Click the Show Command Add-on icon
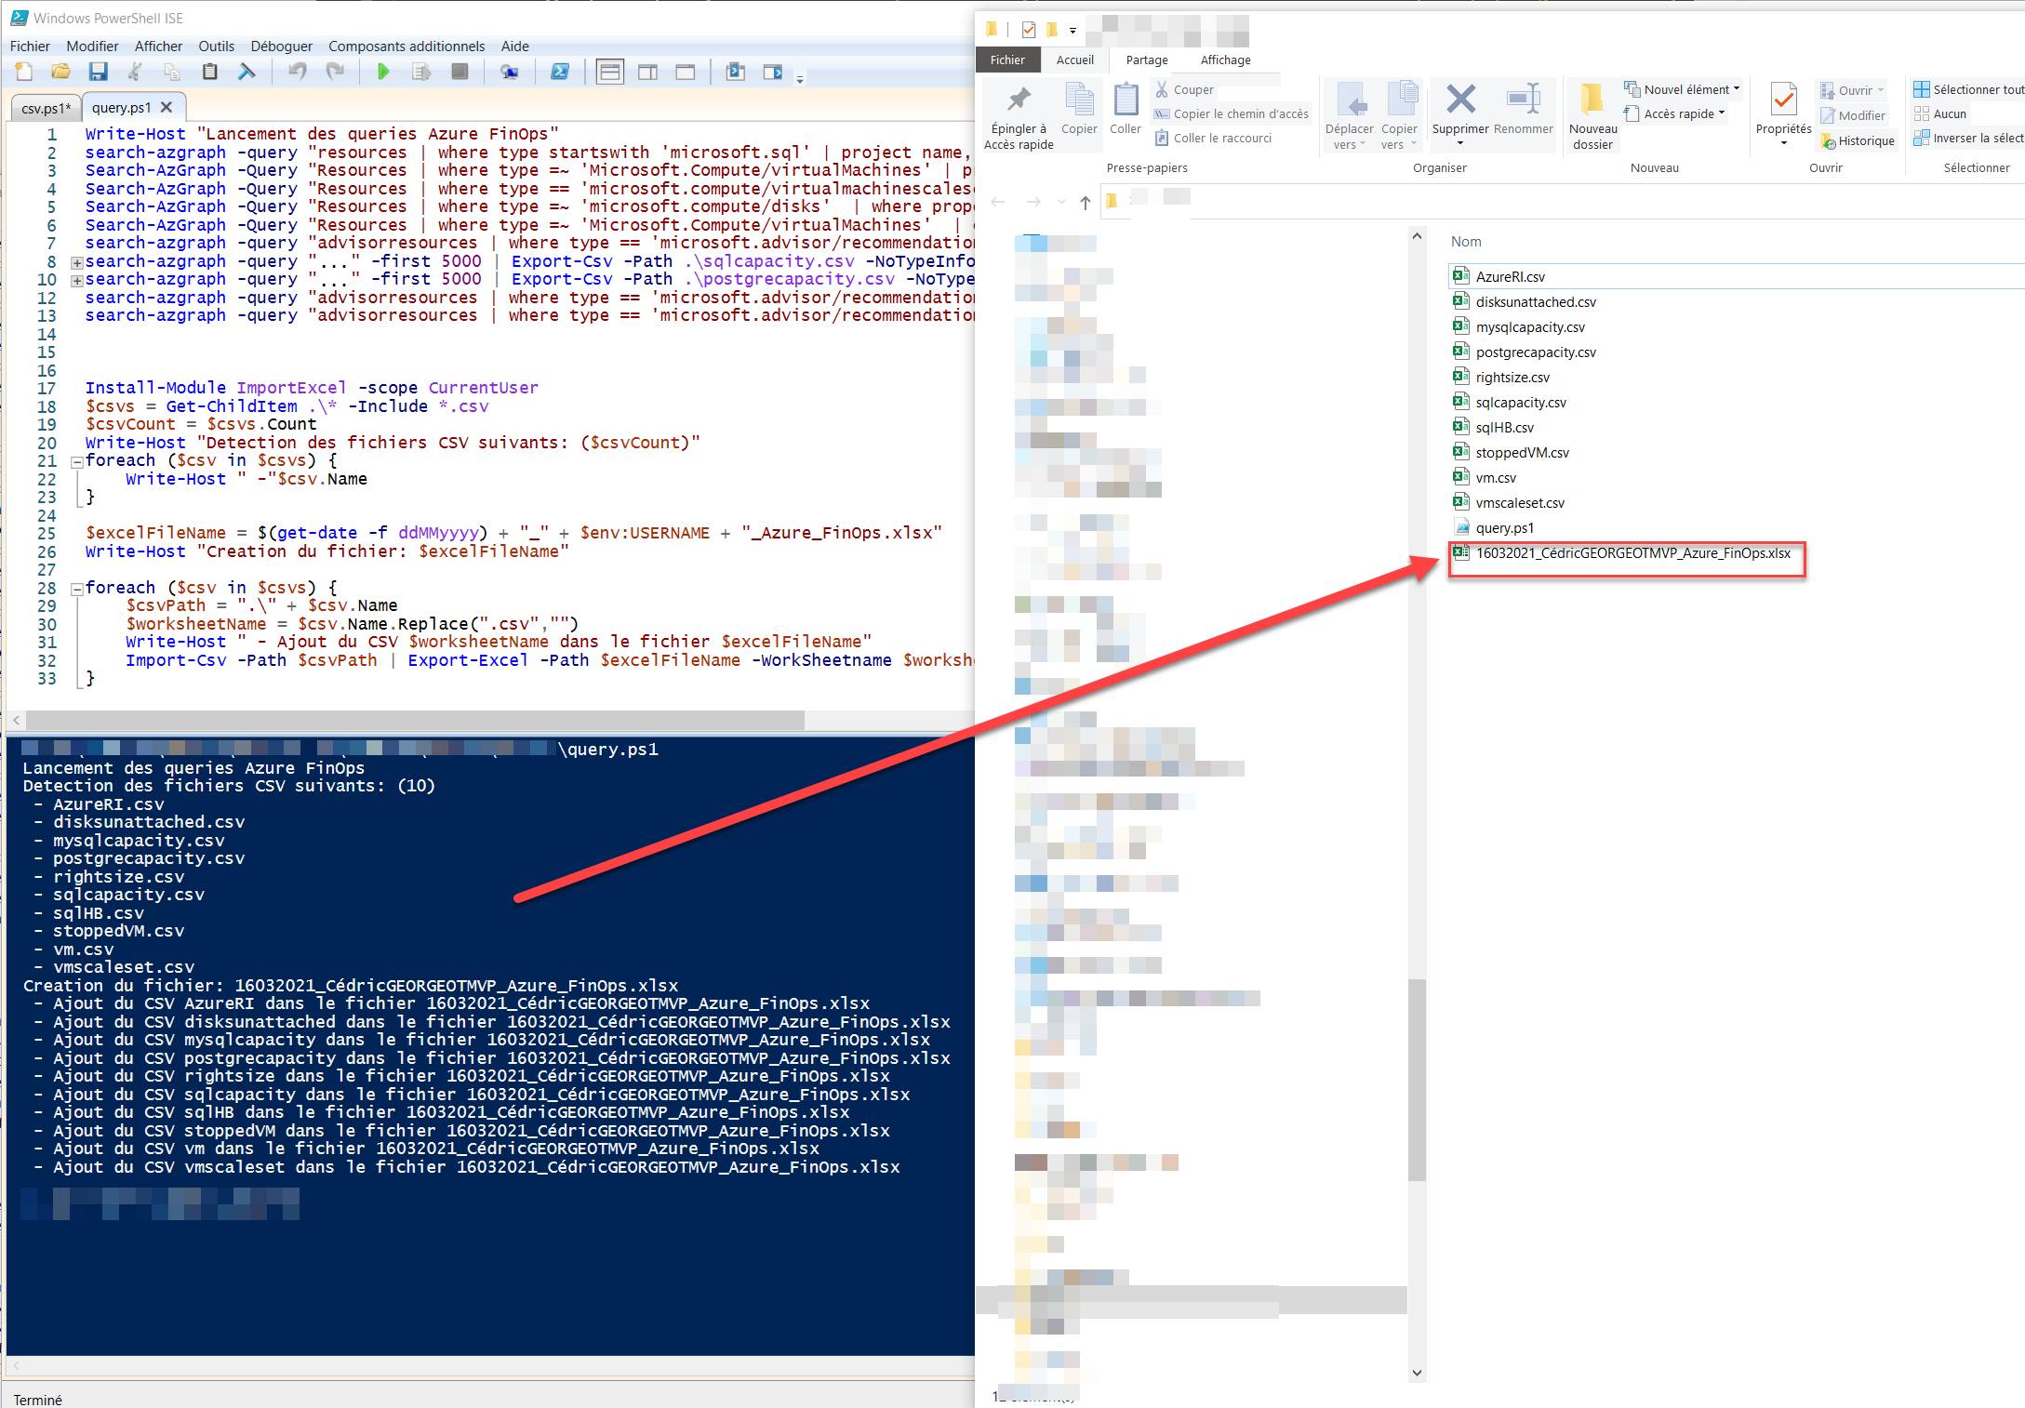2025x1408 pixels. 772,72
